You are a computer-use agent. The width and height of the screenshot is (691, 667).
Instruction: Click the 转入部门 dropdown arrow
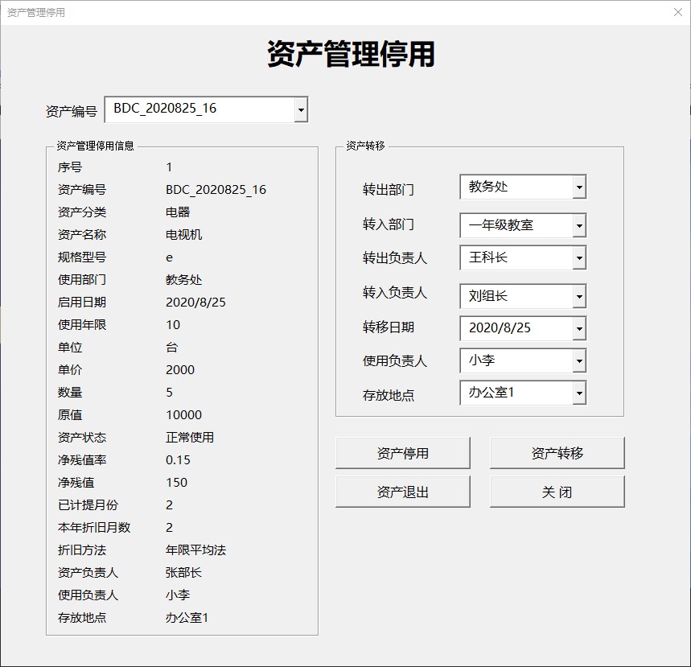[x=578, y=225]
